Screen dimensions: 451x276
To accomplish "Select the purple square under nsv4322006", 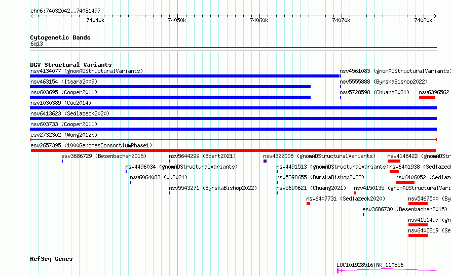I will (x=265, y=161).
